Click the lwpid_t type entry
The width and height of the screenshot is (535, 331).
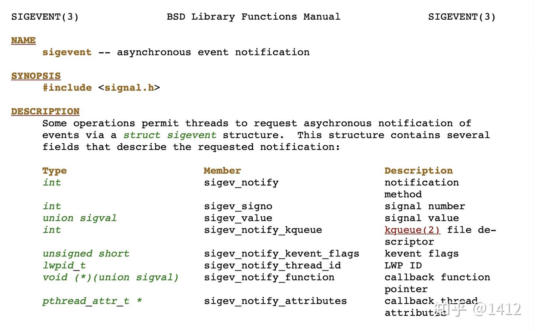[64, 266]
